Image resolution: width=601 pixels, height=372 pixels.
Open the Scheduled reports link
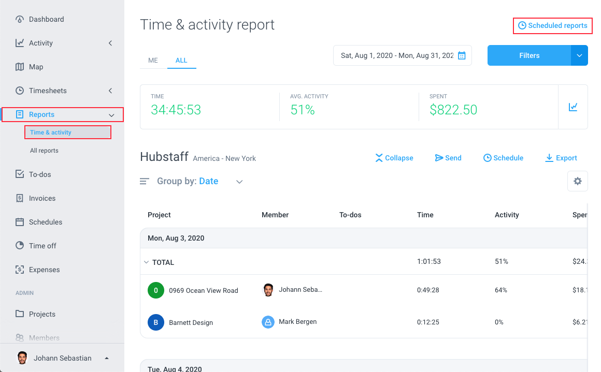tap(553, 25)
